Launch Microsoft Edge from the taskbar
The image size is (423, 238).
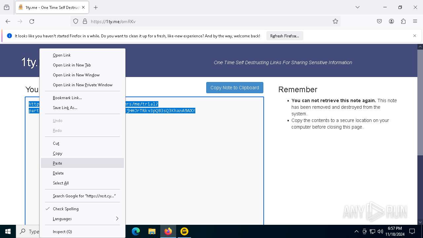[x=136, y=231]
